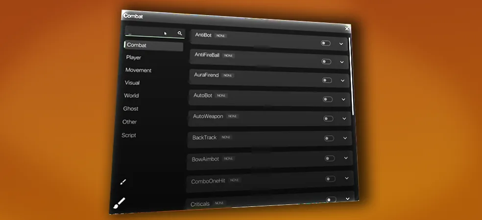Open ComboOneHit settings via chevron
482x220 pixels.
click(x=346, y=178)
